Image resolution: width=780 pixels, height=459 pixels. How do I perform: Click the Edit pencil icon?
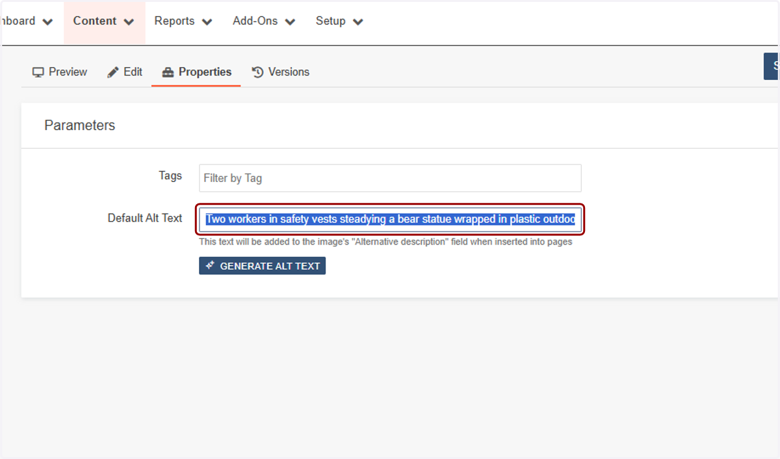click(x=113, y=72)
